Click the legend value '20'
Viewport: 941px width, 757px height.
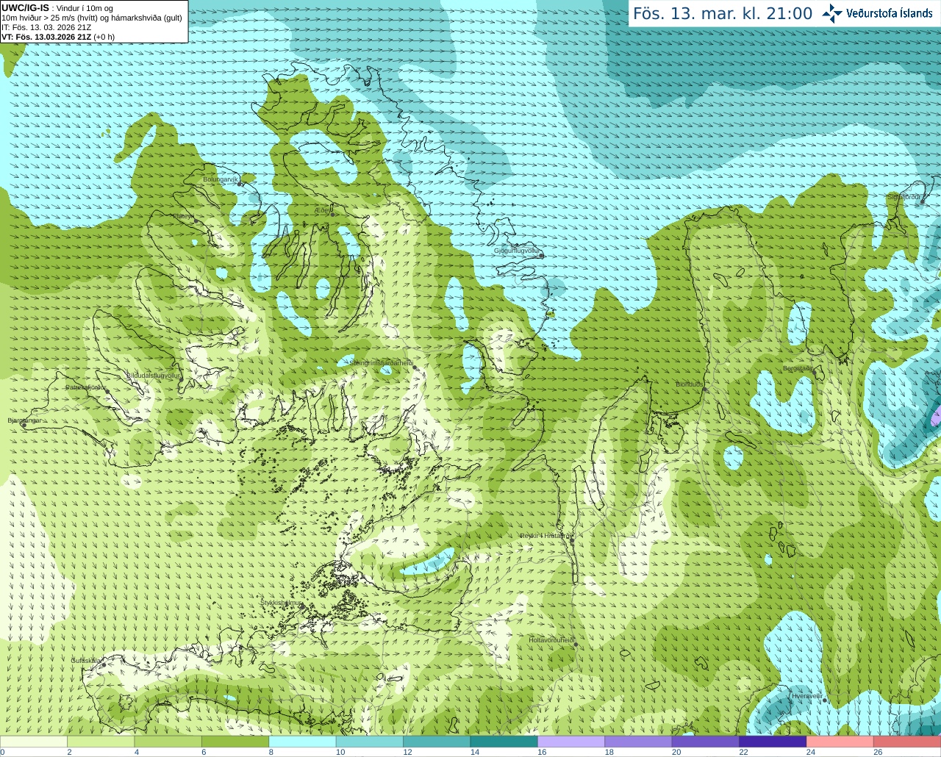point(676,752)
